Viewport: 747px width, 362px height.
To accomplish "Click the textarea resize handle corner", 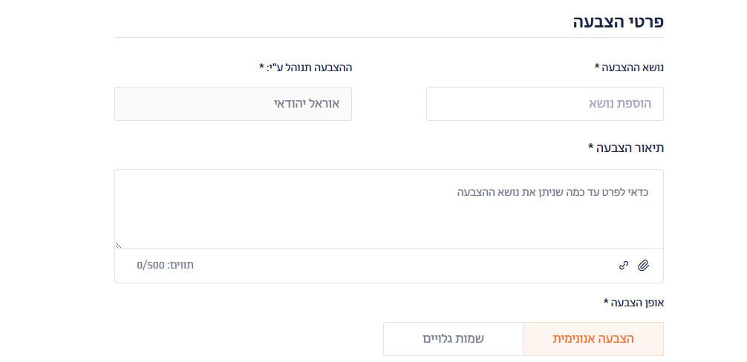I will click(118, 246).
